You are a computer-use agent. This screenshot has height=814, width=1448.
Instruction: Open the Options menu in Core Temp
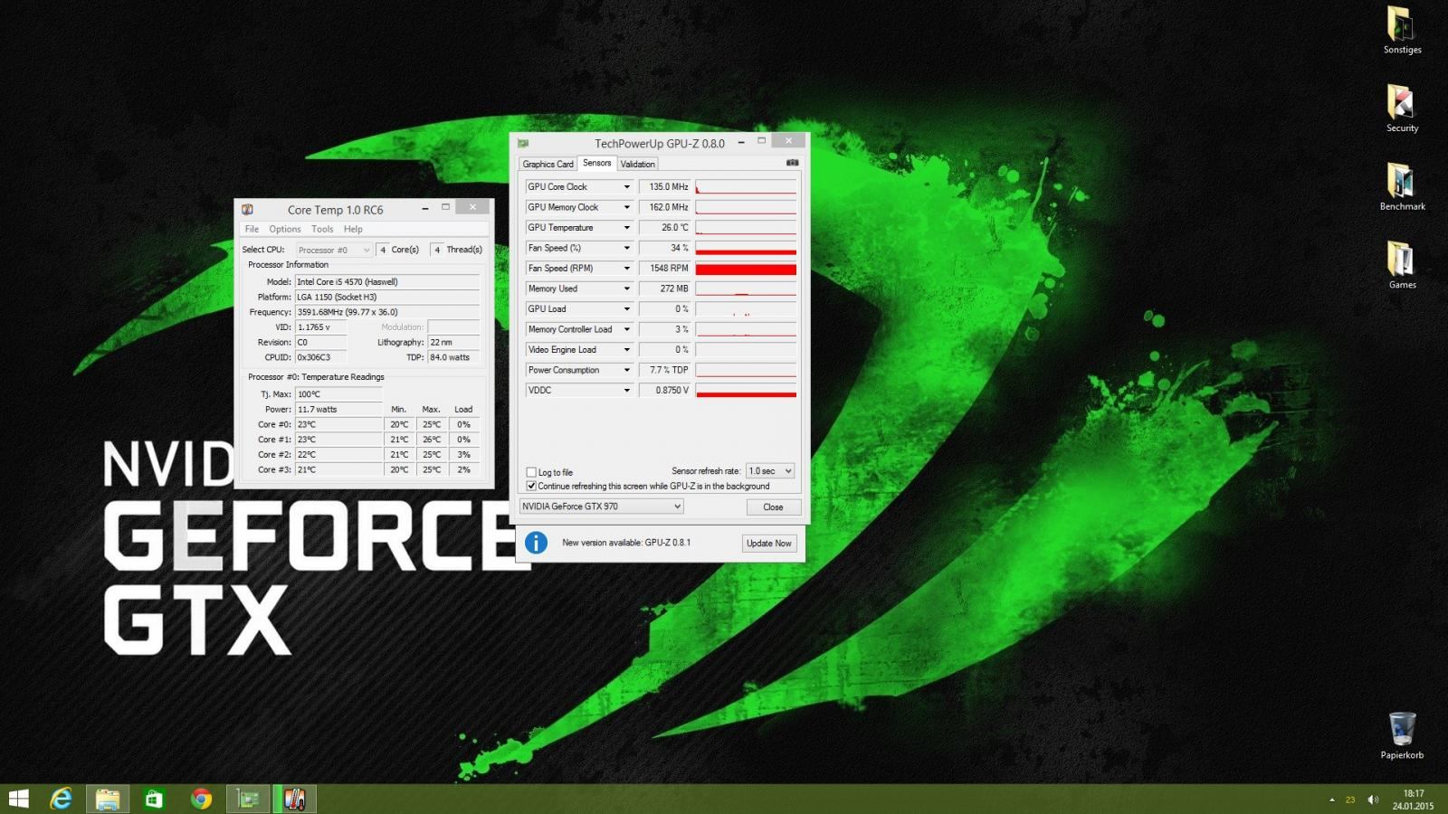coord(285,229)
